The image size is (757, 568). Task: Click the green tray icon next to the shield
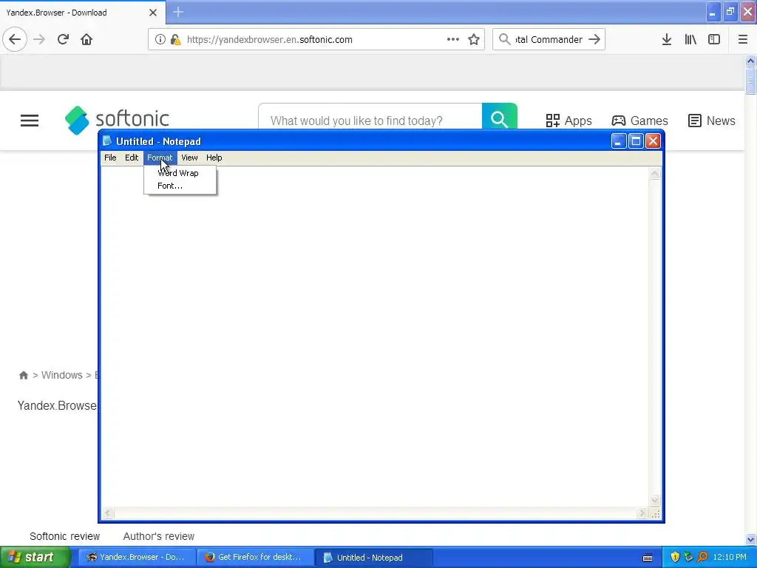tap(688, 557)
